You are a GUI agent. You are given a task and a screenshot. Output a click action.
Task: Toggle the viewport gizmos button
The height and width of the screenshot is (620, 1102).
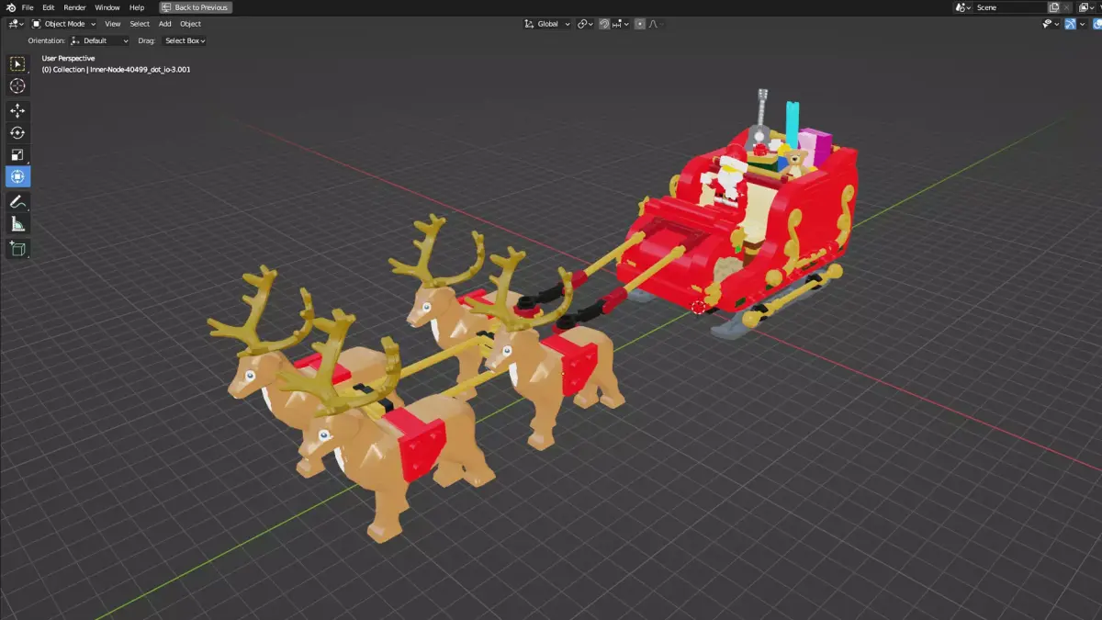[x=1071, y=24]
